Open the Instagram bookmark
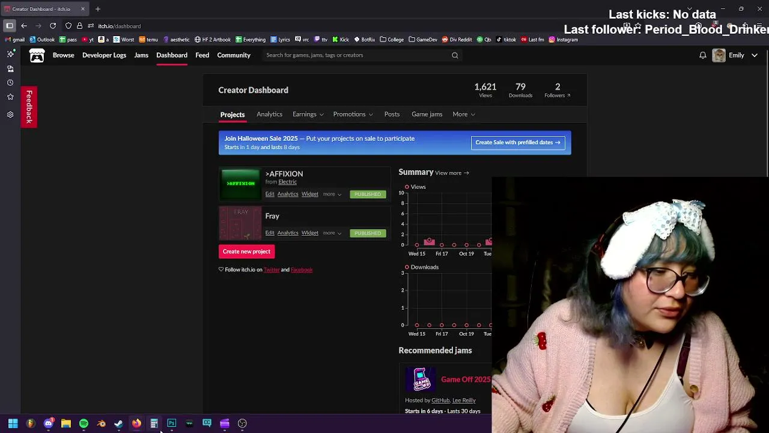 pyautogui.click(x=564, y=40)
